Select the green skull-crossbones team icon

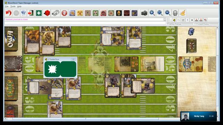(95, 13)
